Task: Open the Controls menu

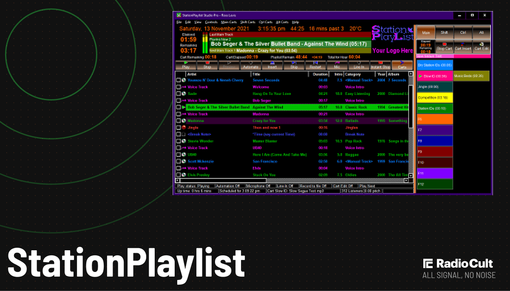Action: [x=211, y=22]
